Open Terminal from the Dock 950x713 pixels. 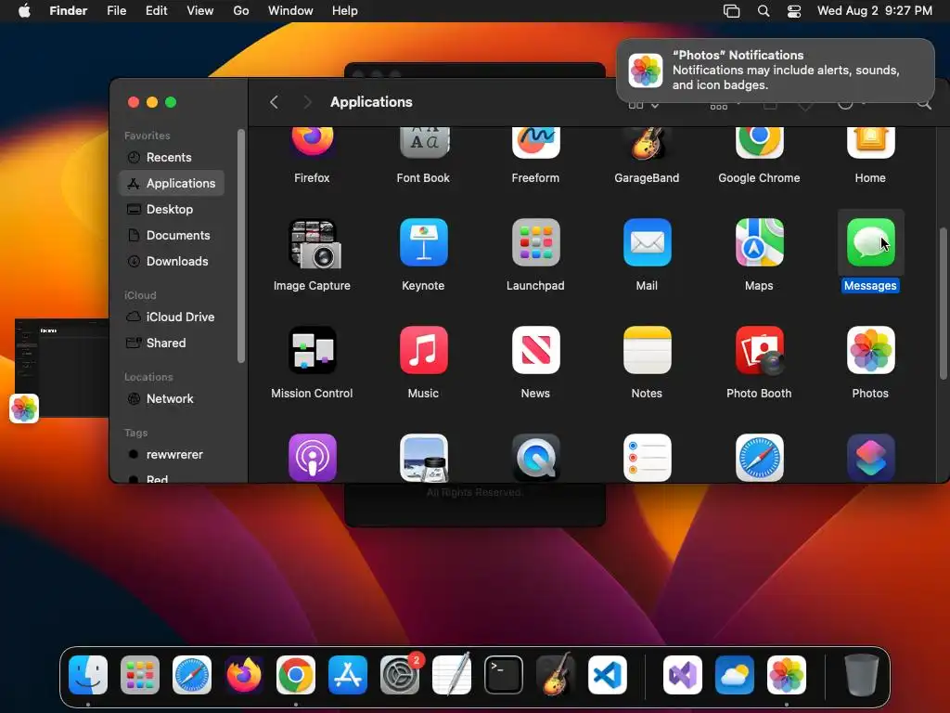pos(504,675)
